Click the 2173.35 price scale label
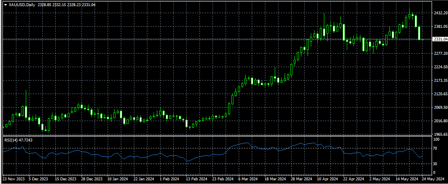This screenshot has width=448, height=184. point(439,81)
